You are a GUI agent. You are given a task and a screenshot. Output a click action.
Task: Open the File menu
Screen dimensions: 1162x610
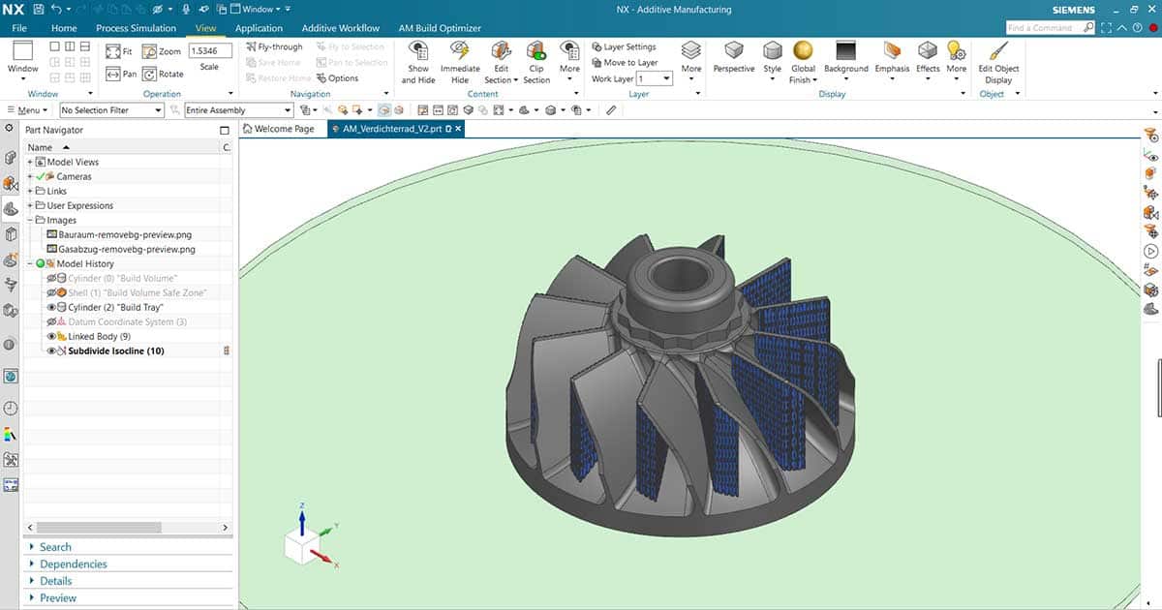point(19,28)
